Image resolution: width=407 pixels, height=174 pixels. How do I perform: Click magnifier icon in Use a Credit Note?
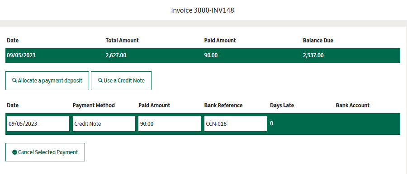(100, 81)
